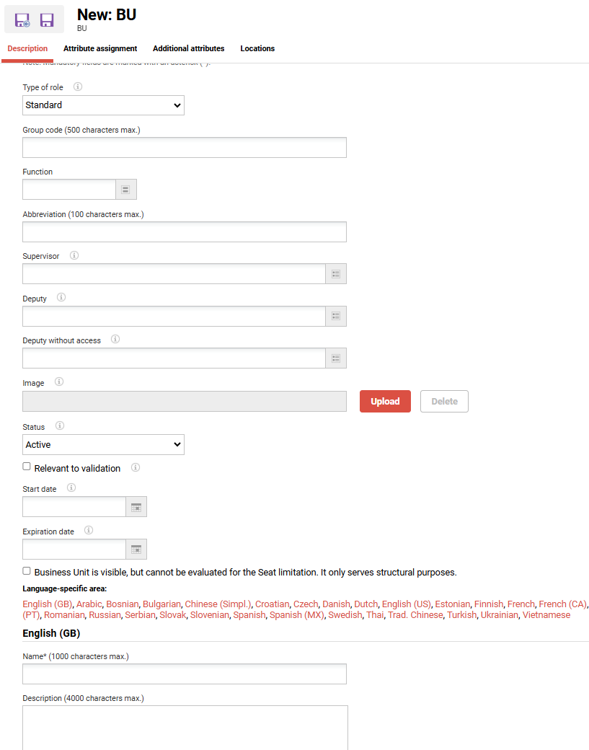Open the Deputy without access picker icon
Screen dimensions: 589x750
335,358
